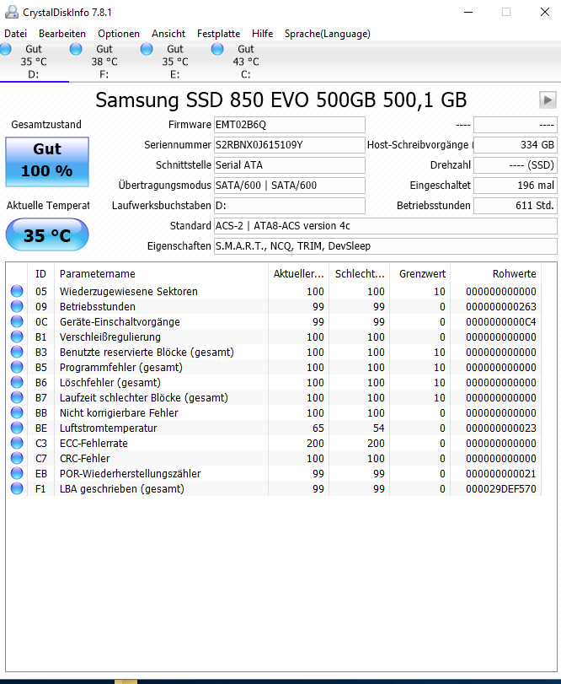Click raw value 000000000263
561x684 pixels.
[x=501, y=306]
